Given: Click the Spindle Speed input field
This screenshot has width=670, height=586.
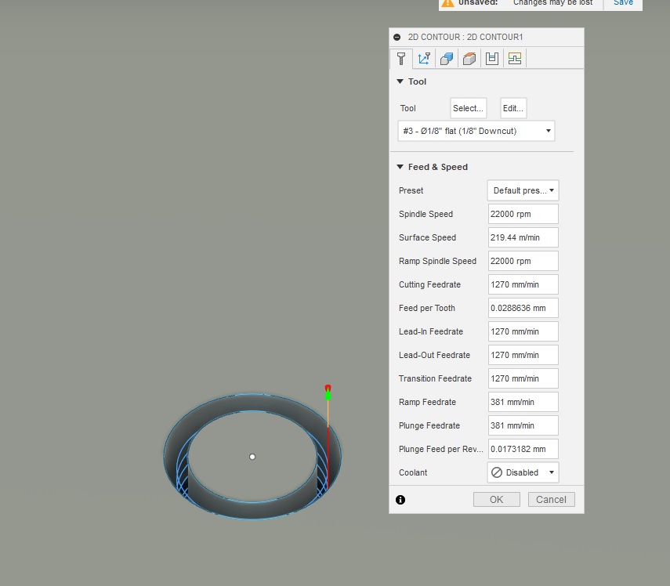Looking at the screenshot, I should [x=523, y=214].
